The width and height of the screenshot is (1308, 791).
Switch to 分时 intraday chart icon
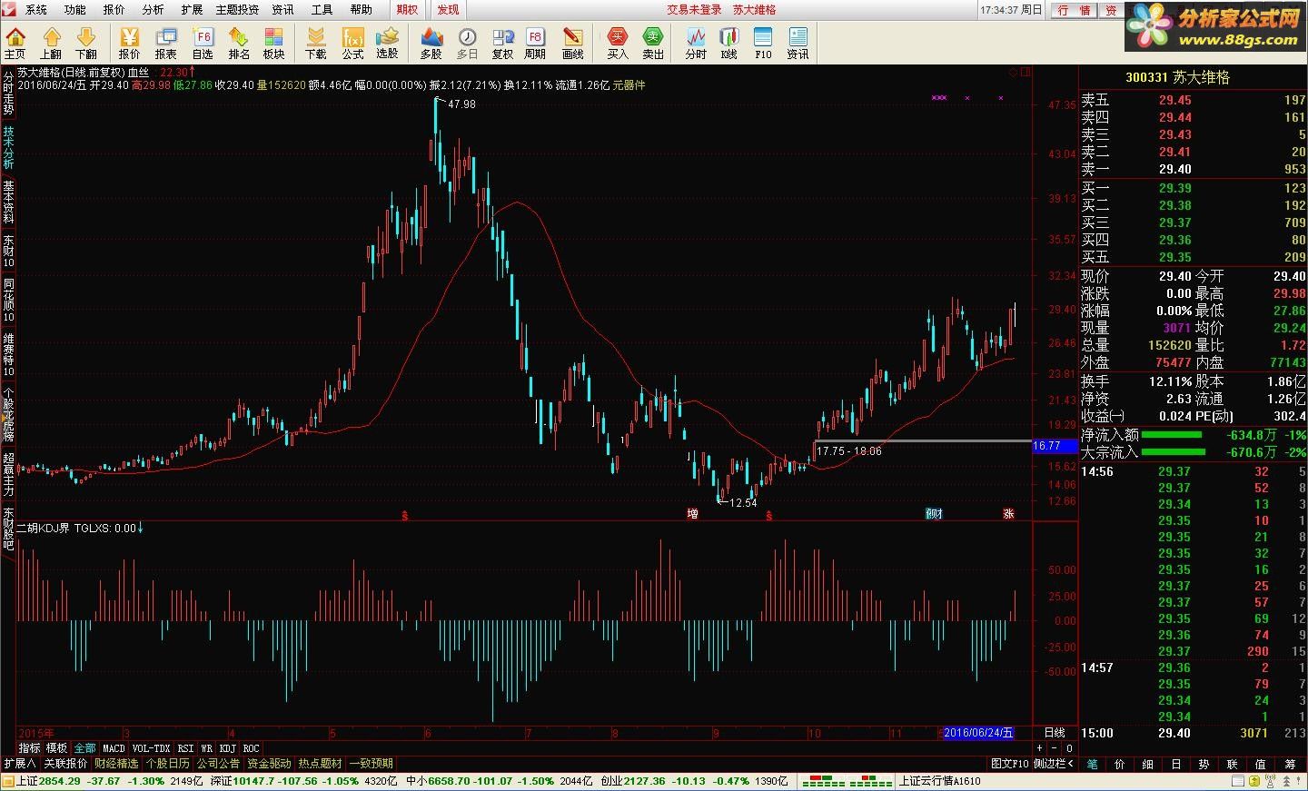coord(696,43)
